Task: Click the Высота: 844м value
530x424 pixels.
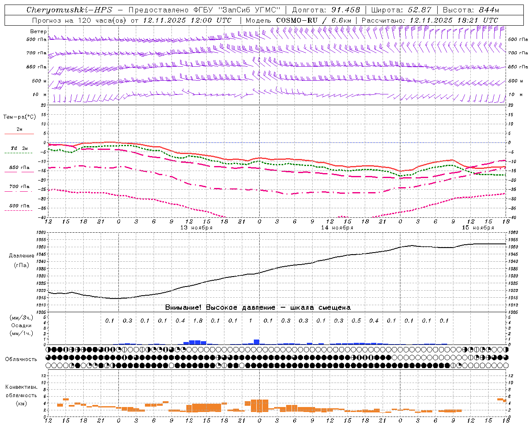Action: (471, 10)
